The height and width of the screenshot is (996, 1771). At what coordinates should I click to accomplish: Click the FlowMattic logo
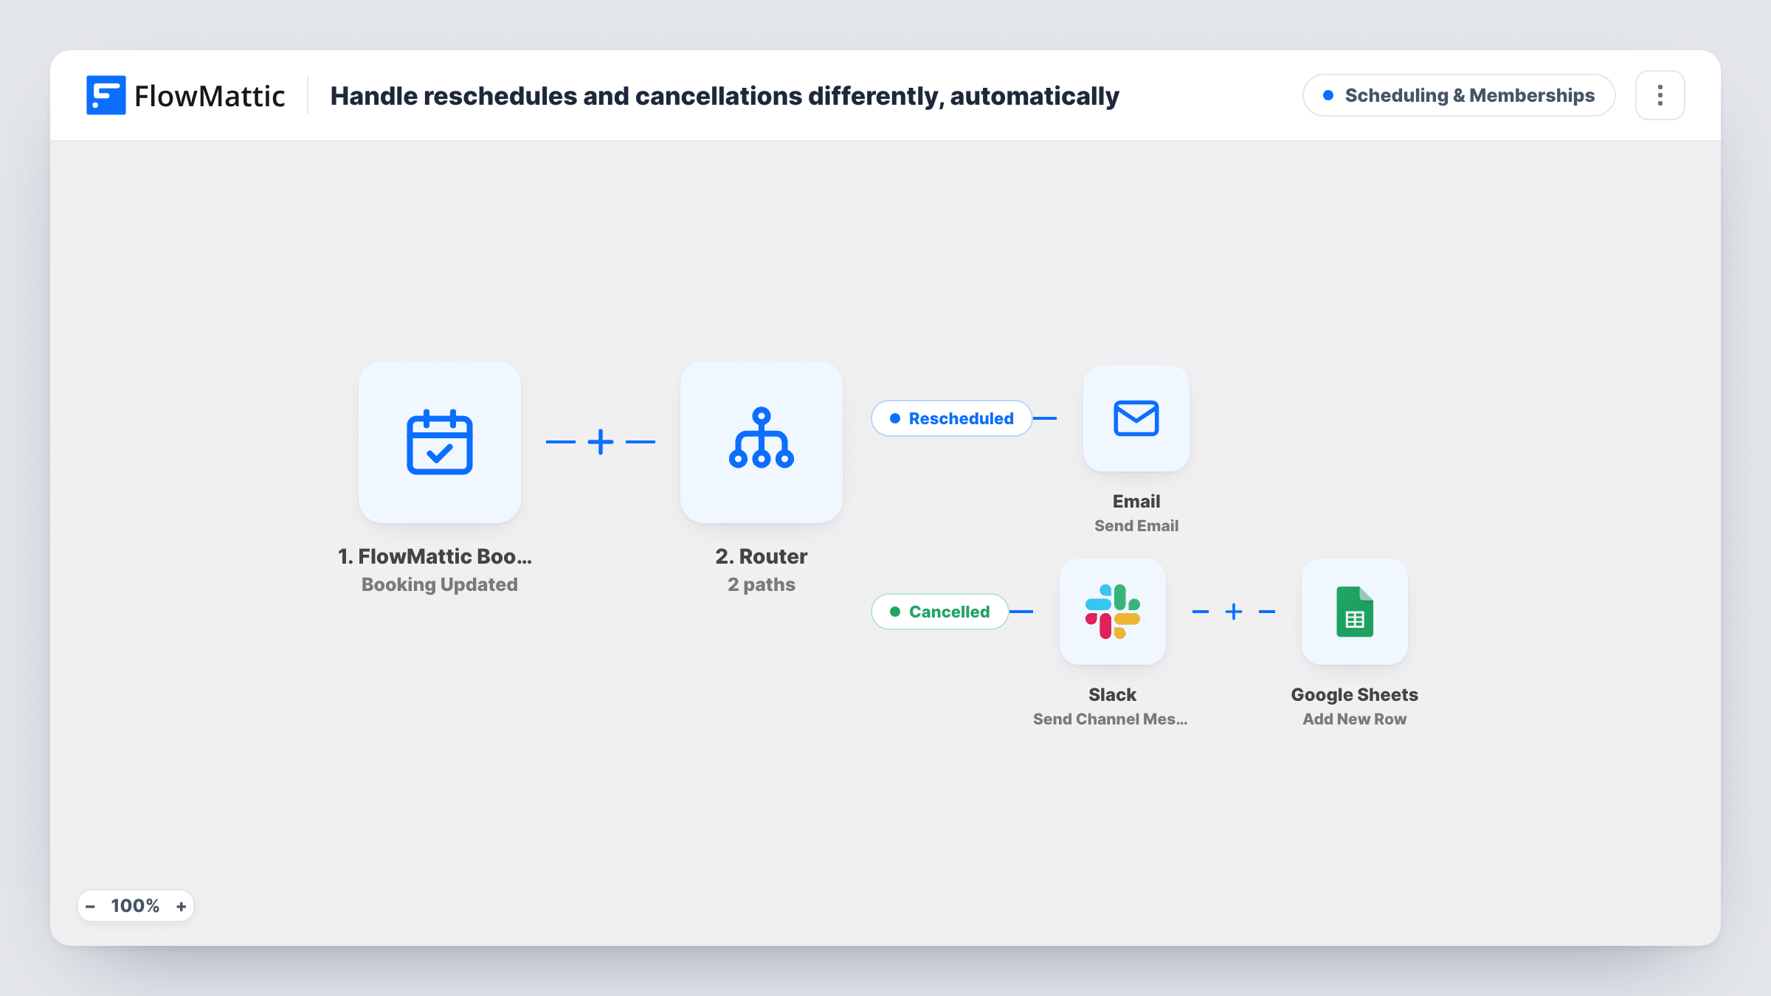tap(185, 95)
